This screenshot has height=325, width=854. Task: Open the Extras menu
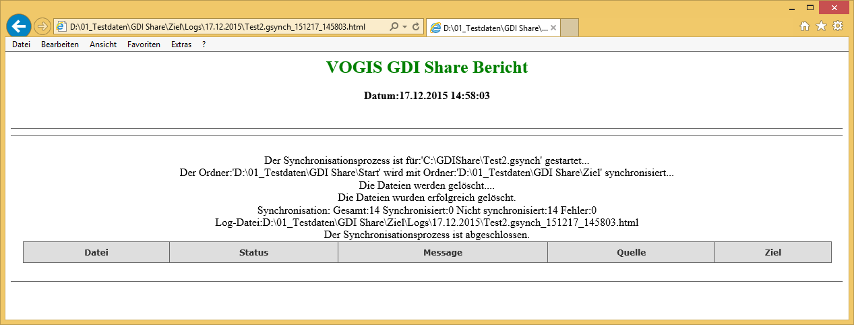[x=181, y=45]
